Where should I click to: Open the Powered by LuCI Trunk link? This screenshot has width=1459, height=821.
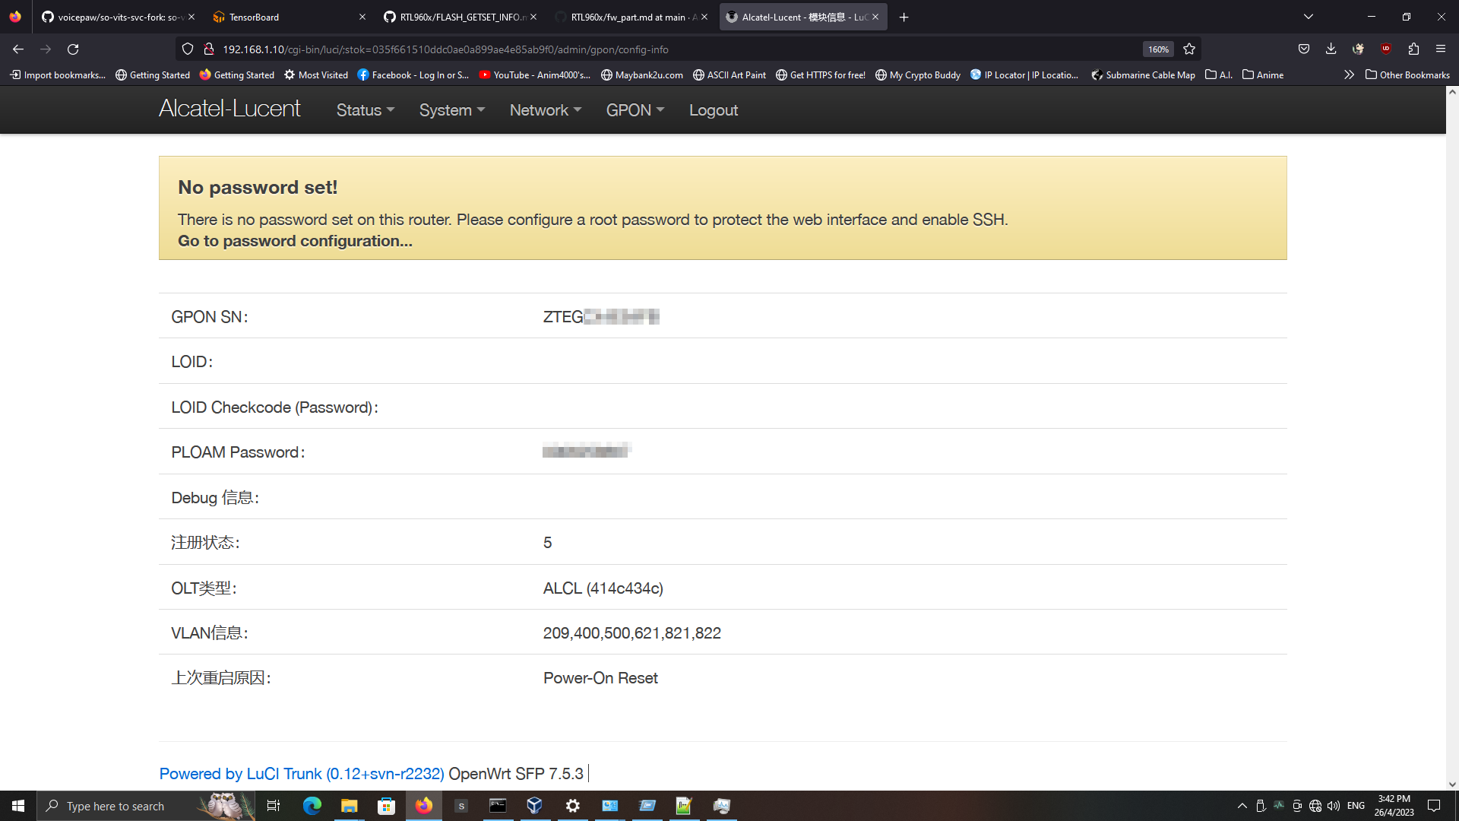302,774
